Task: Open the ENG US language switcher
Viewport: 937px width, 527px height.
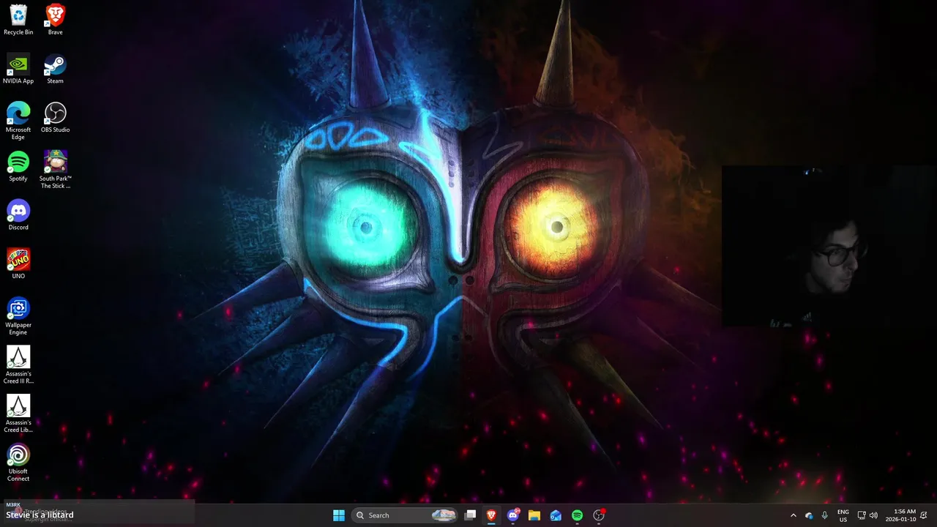Action: pos(843,515)
